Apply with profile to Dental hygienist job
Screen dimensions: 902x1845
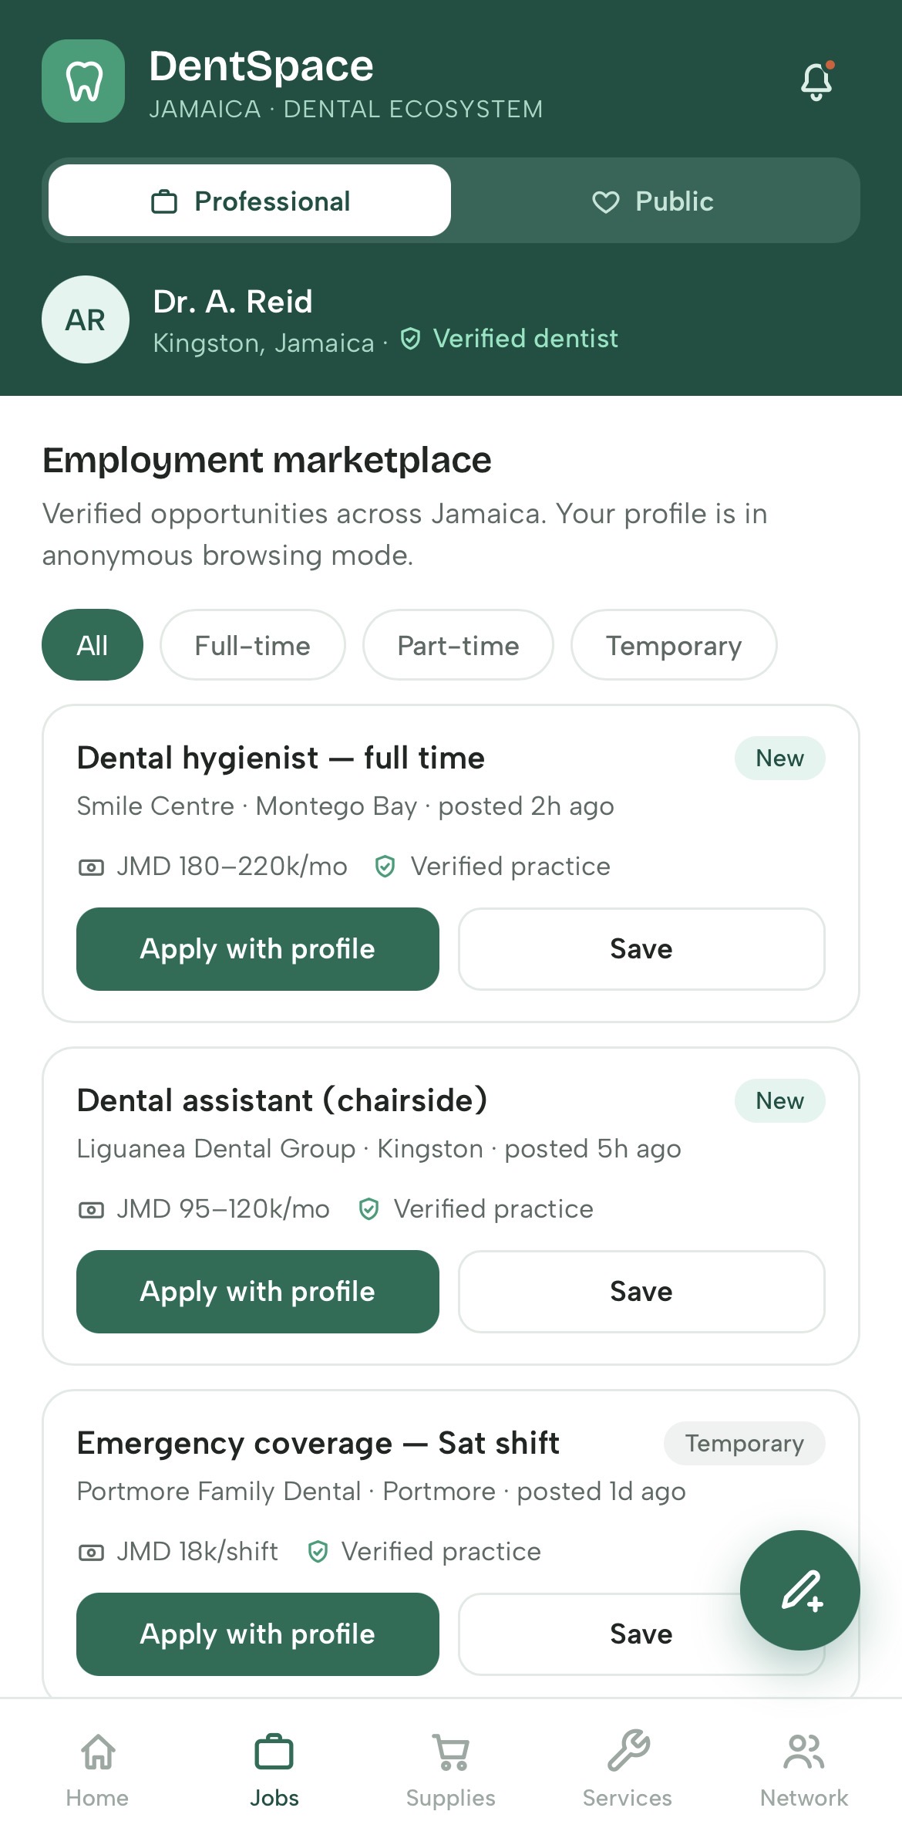(x=257, y=949)
